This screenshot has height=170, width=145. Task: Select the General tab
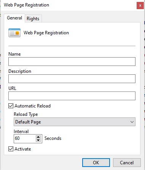[x=14, y=18]
